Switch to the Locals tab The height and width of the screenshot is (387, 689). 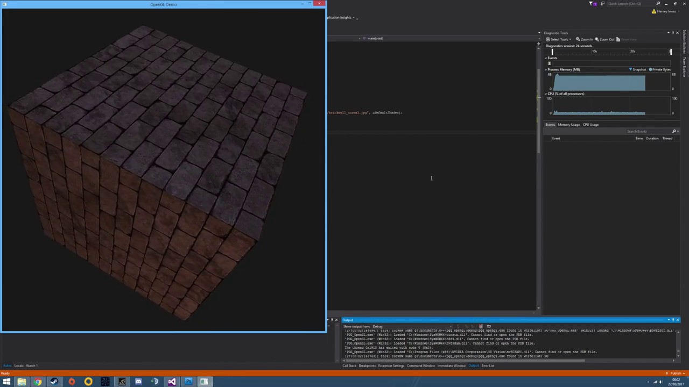tap(19, 366)
